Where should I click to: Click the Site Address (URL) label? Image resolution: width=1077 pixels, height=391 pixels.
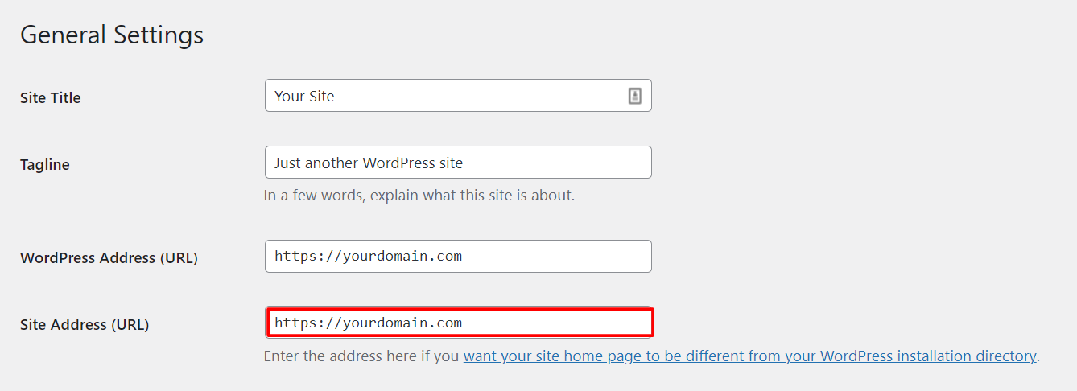tap(85, 325)
